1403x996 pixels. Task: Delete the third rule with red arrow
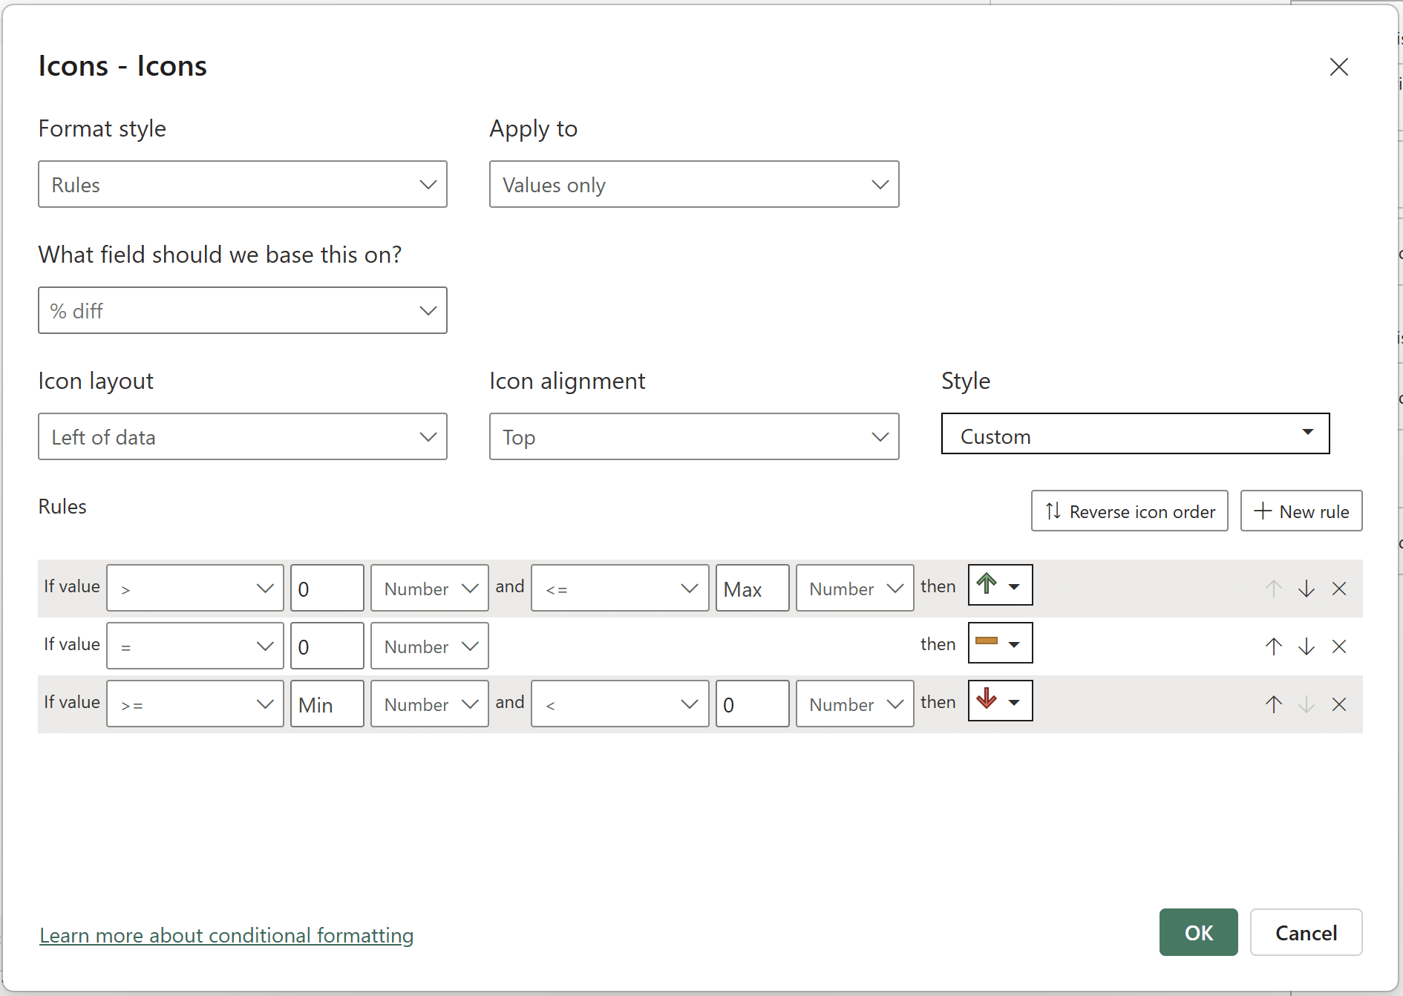pos(1338,704)
